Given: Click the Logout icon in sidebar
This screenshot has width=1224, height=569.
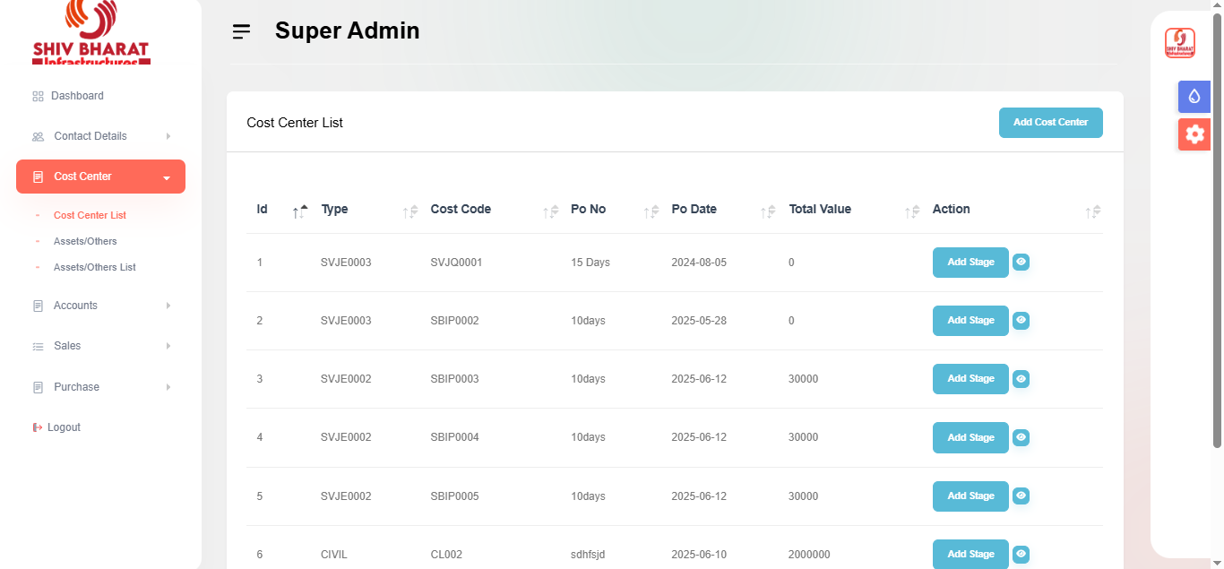Looking at the screenshot, I should pyautogui.click(x=38, y=427).
